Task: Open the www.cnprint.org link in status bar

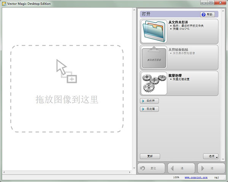Action: (196, 177)
